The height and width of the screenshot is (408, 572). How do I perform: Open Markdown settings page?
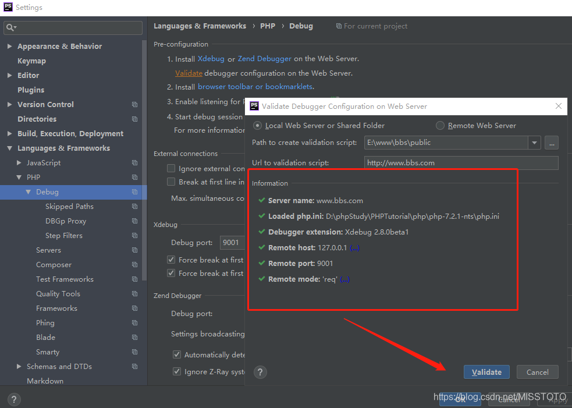tap(45, 381)
